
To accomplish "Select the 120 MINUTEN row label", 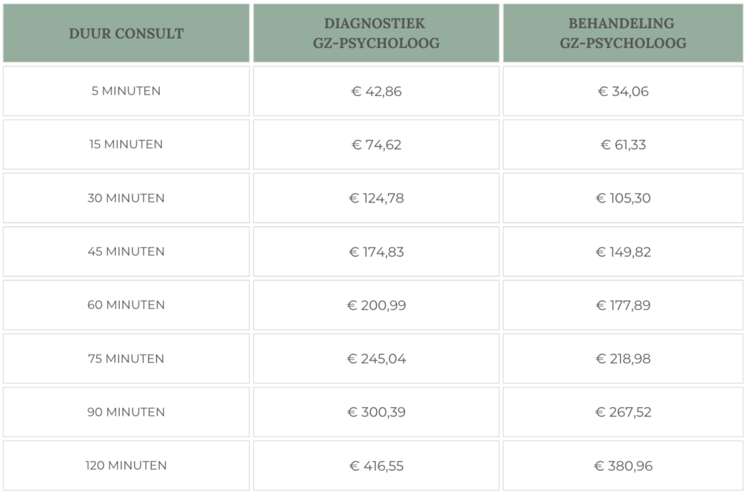I will point(126,465).
